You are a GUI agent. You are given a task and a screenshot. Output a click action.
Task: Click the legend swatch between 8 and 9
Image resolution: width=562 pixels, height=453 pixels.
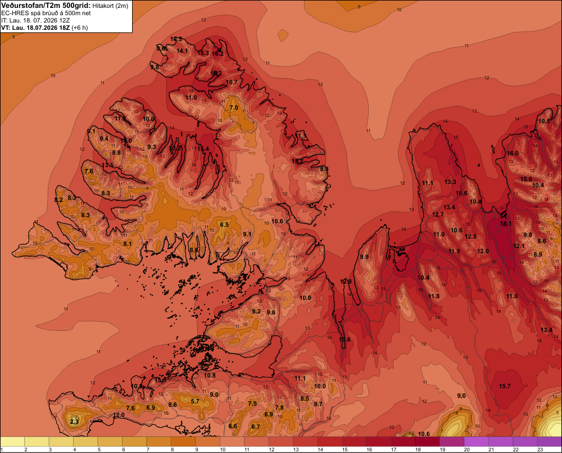point(183,442)
